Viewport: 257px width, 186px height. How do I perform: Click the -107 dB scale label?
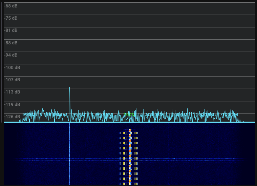[12, 80]
